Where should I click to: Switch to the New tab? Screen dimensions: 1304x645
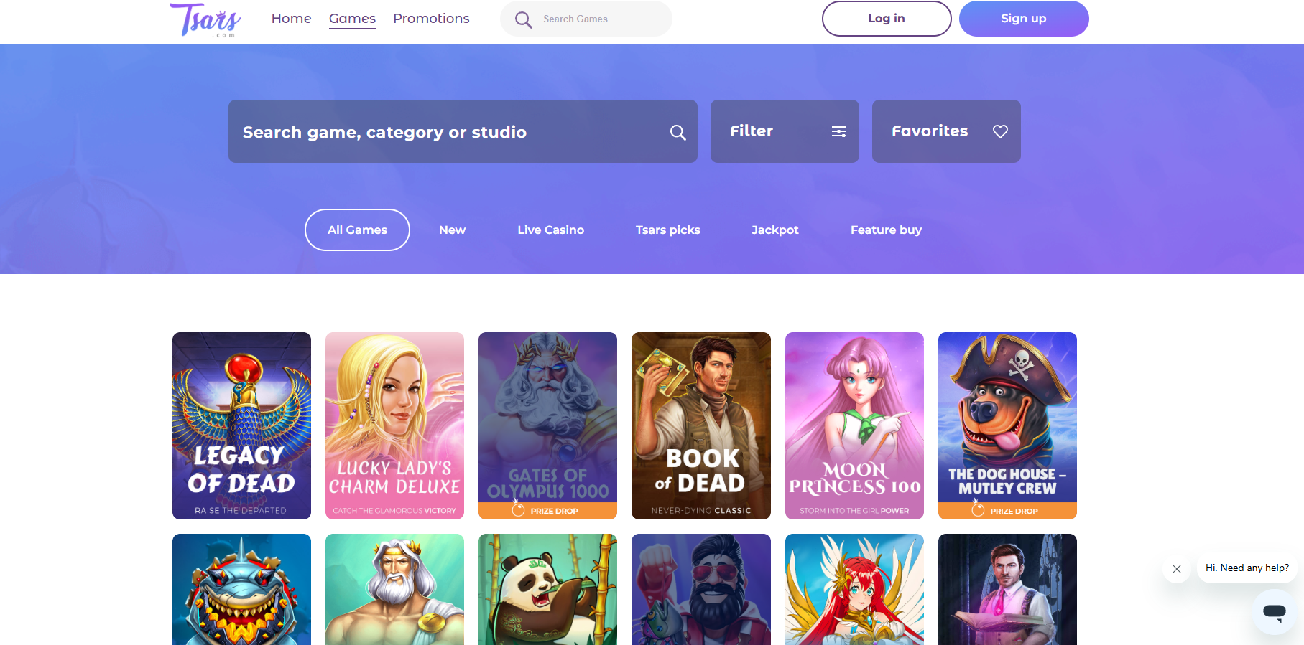[452, 230]
